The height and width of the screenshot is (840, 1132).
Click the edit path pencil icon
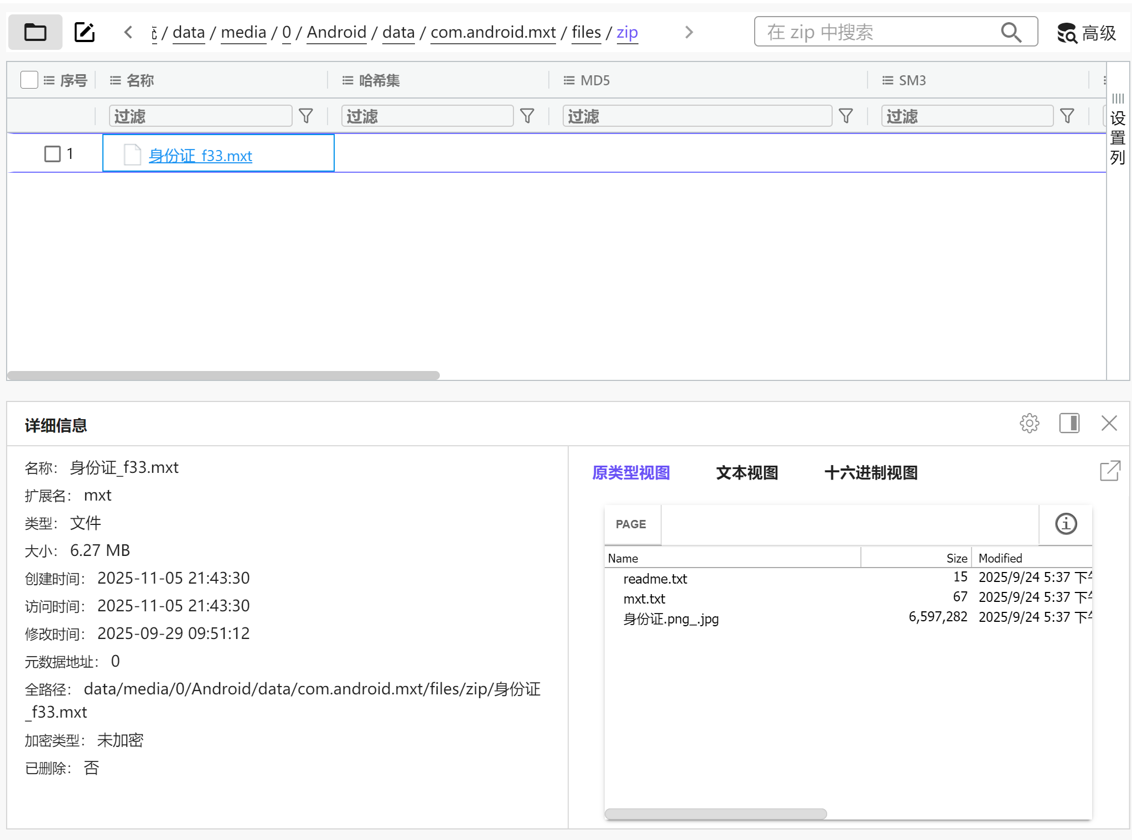click(85, 33)
